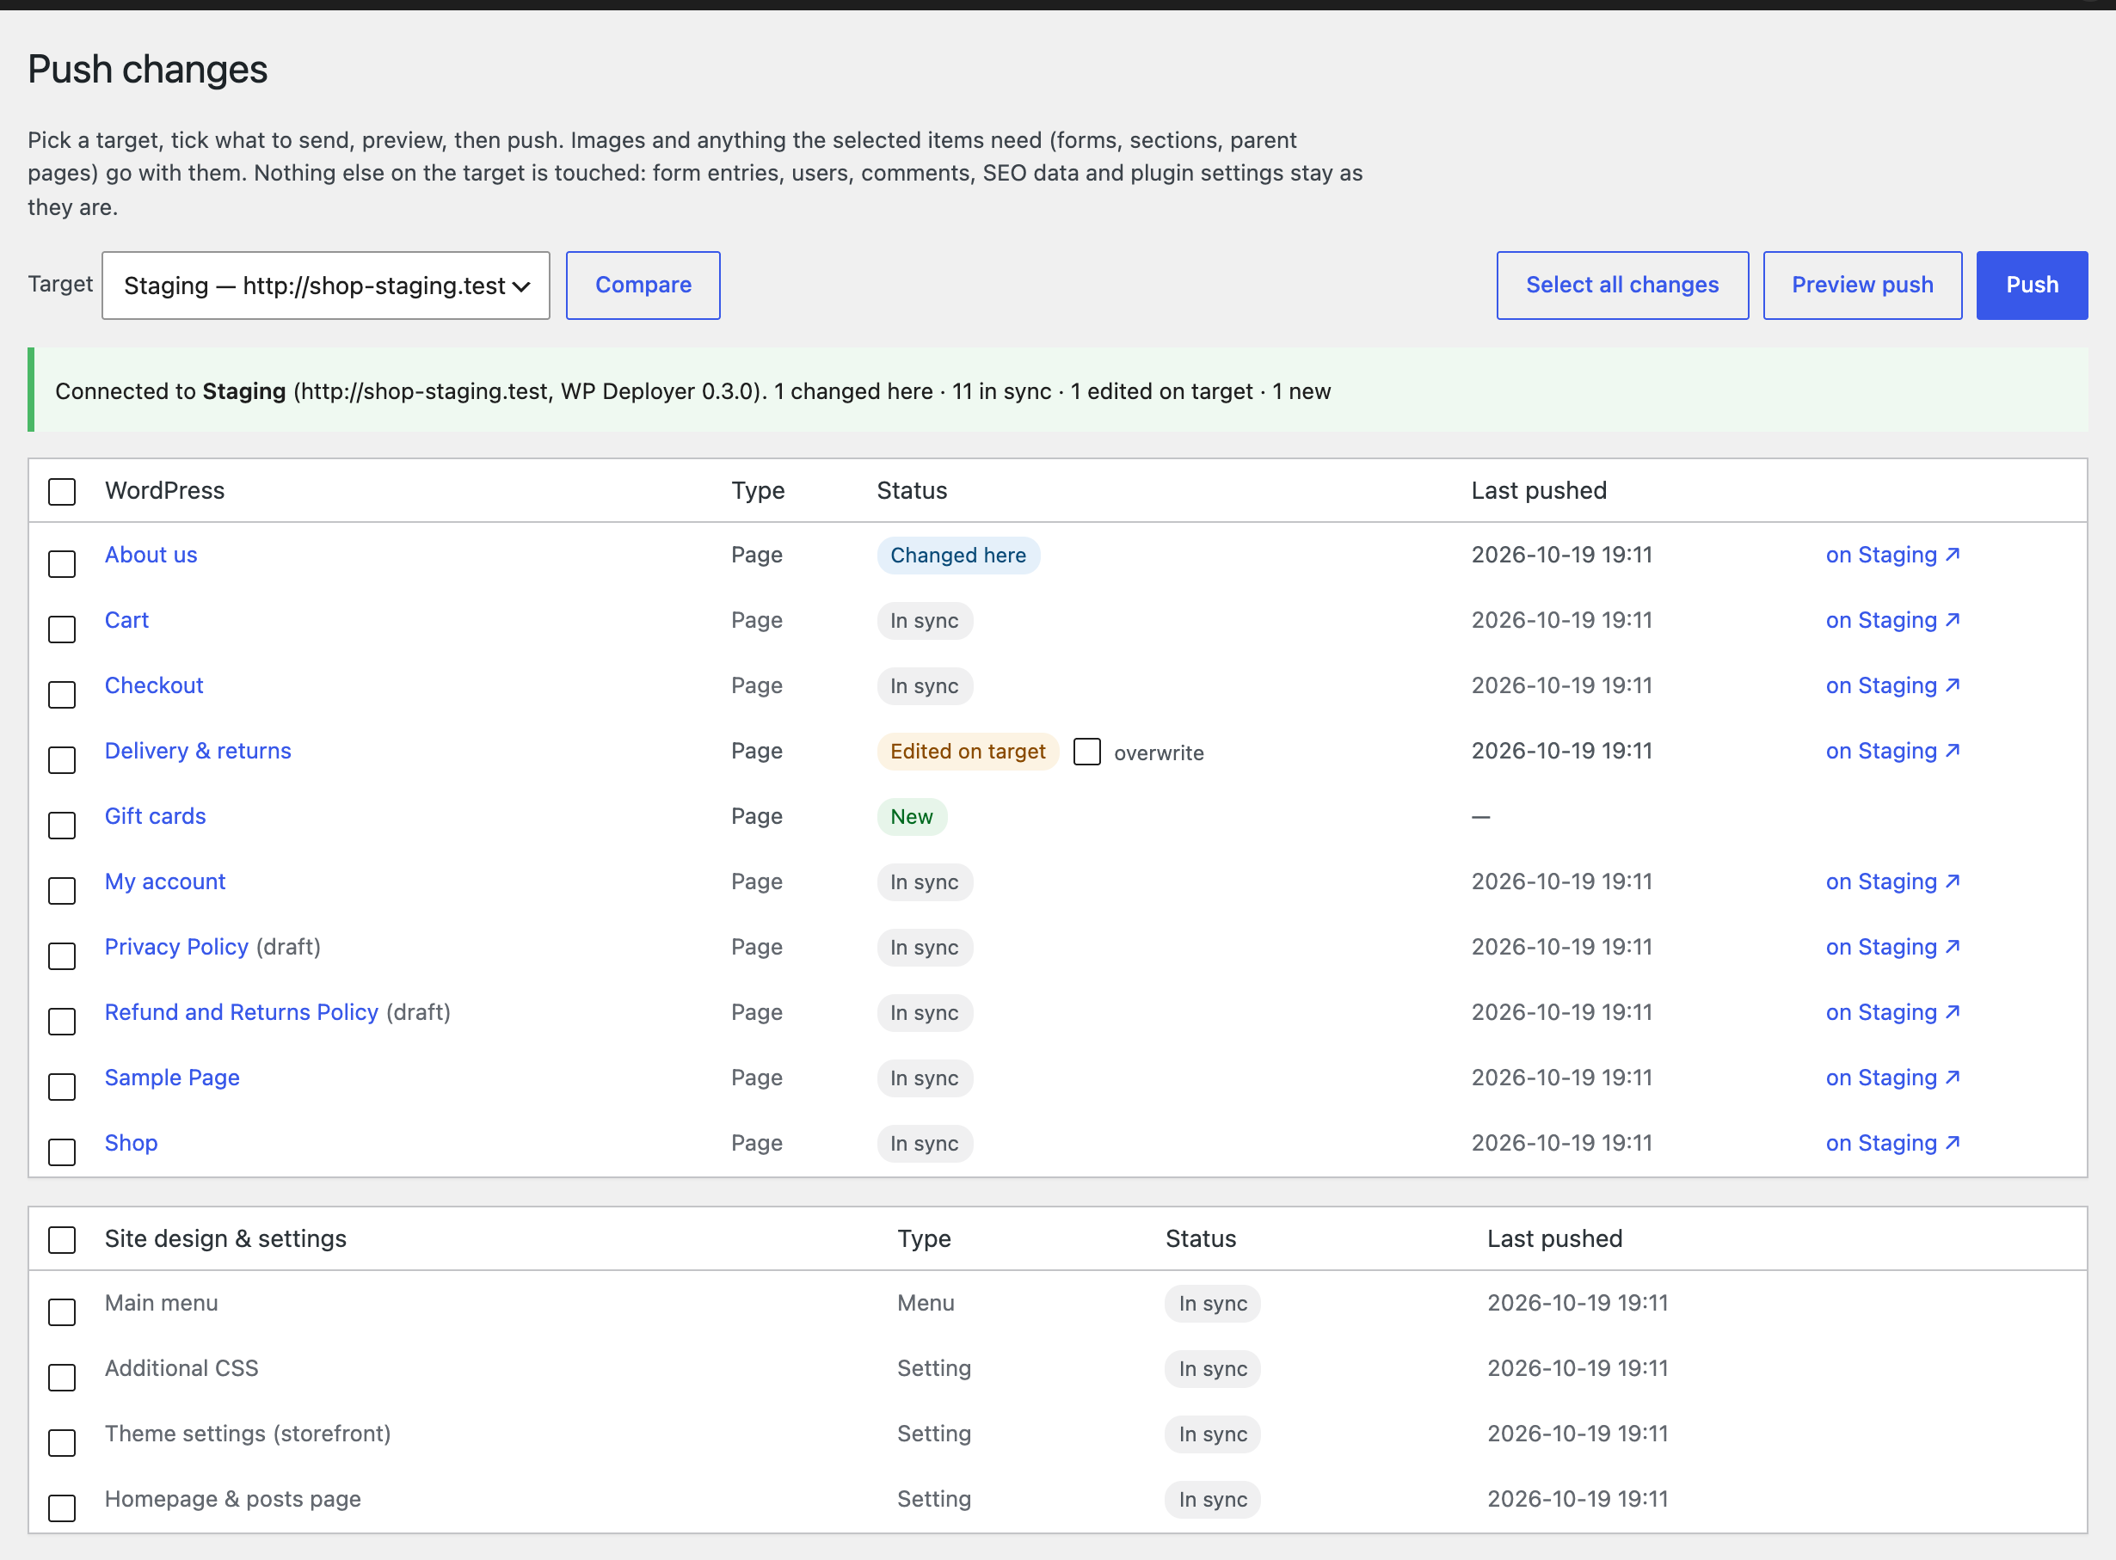Open the Delivery & returns page link
Screen dimensions: 2116x1560
[199, 751]
